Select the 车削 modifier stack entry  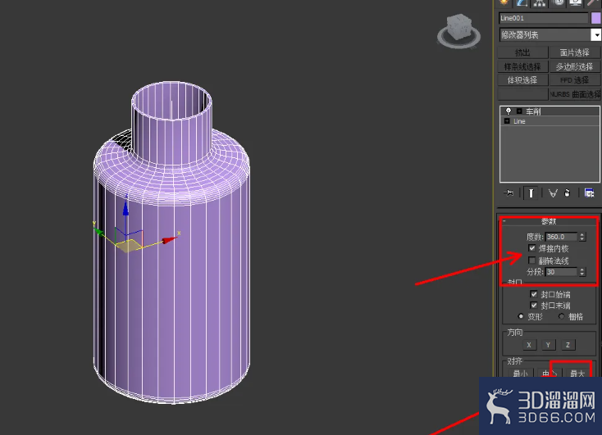(550, 111)
